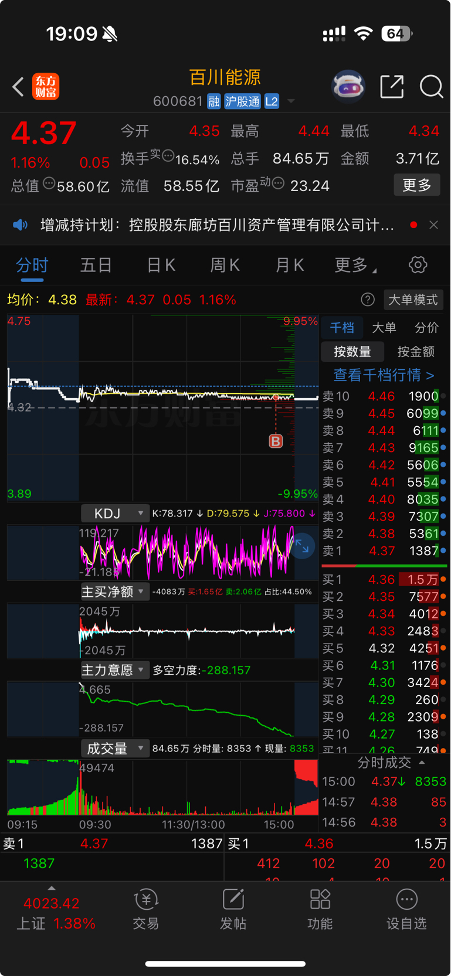Switch to the 日K tab
This screenshot has height=976, width=451.
coord(161,265)
